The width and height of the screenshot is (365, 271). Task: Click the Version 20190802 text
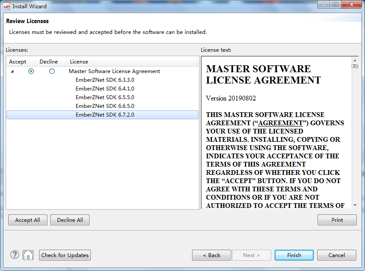tap(231, 98)
